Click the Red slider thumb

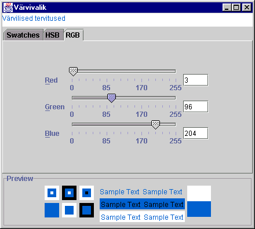[73, 72]
